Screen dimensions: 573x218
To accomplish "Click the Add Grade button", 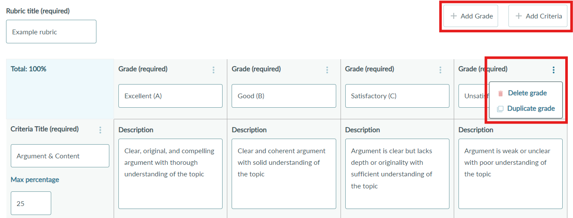I will (471, 16).
